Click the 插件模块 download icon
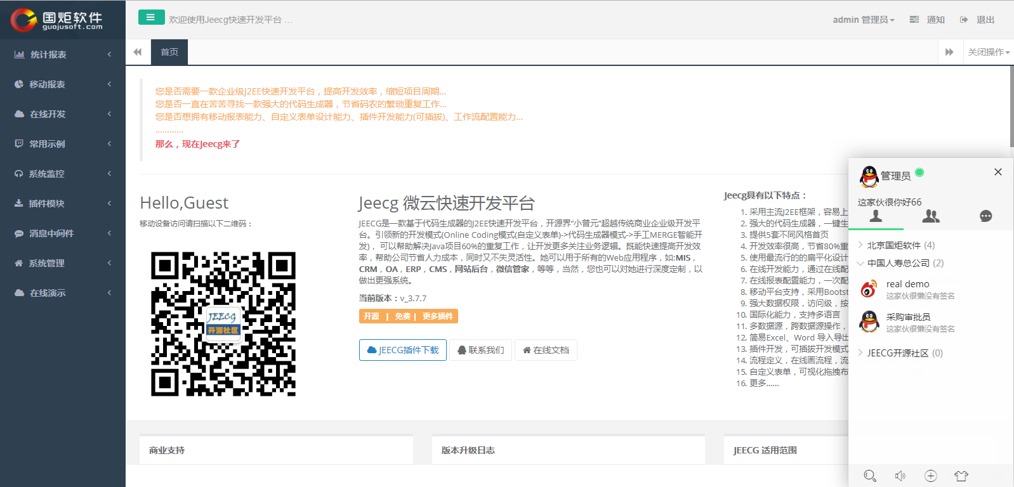 pyautogui.click(x=19, y=204)
